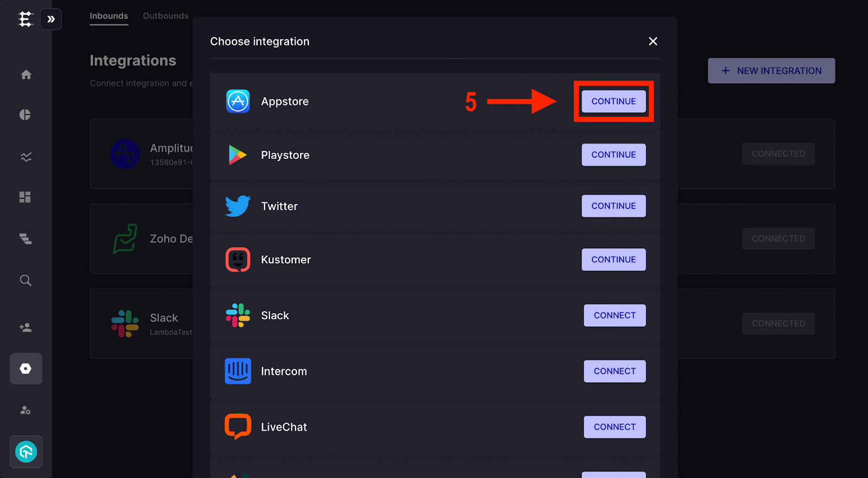Click the add user sidebar icon
The height and width of the screenshot is (478, 868).
point(25,327)
